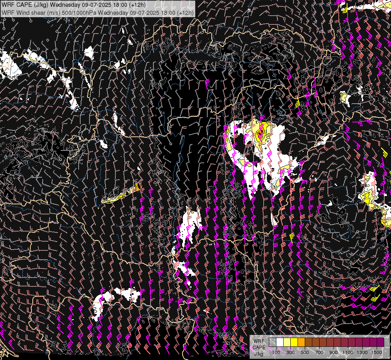The image size is (391, 360).
Task: Select the pale yellow 200–300 legend swatch
Action: coord(287,342)
